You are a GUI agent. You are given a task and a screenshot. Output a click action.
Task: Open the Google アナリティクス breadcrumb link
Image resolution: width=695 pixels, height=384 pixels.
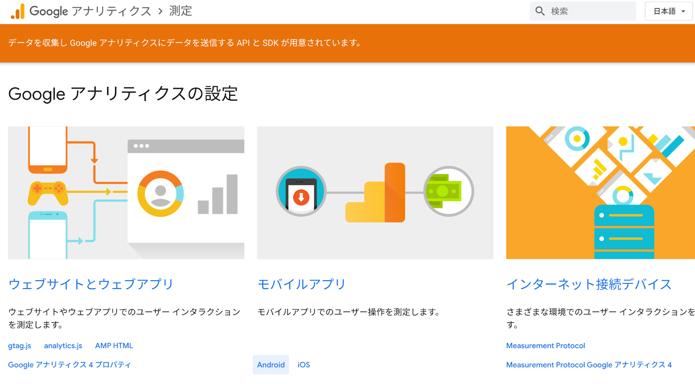pos(90,11)
